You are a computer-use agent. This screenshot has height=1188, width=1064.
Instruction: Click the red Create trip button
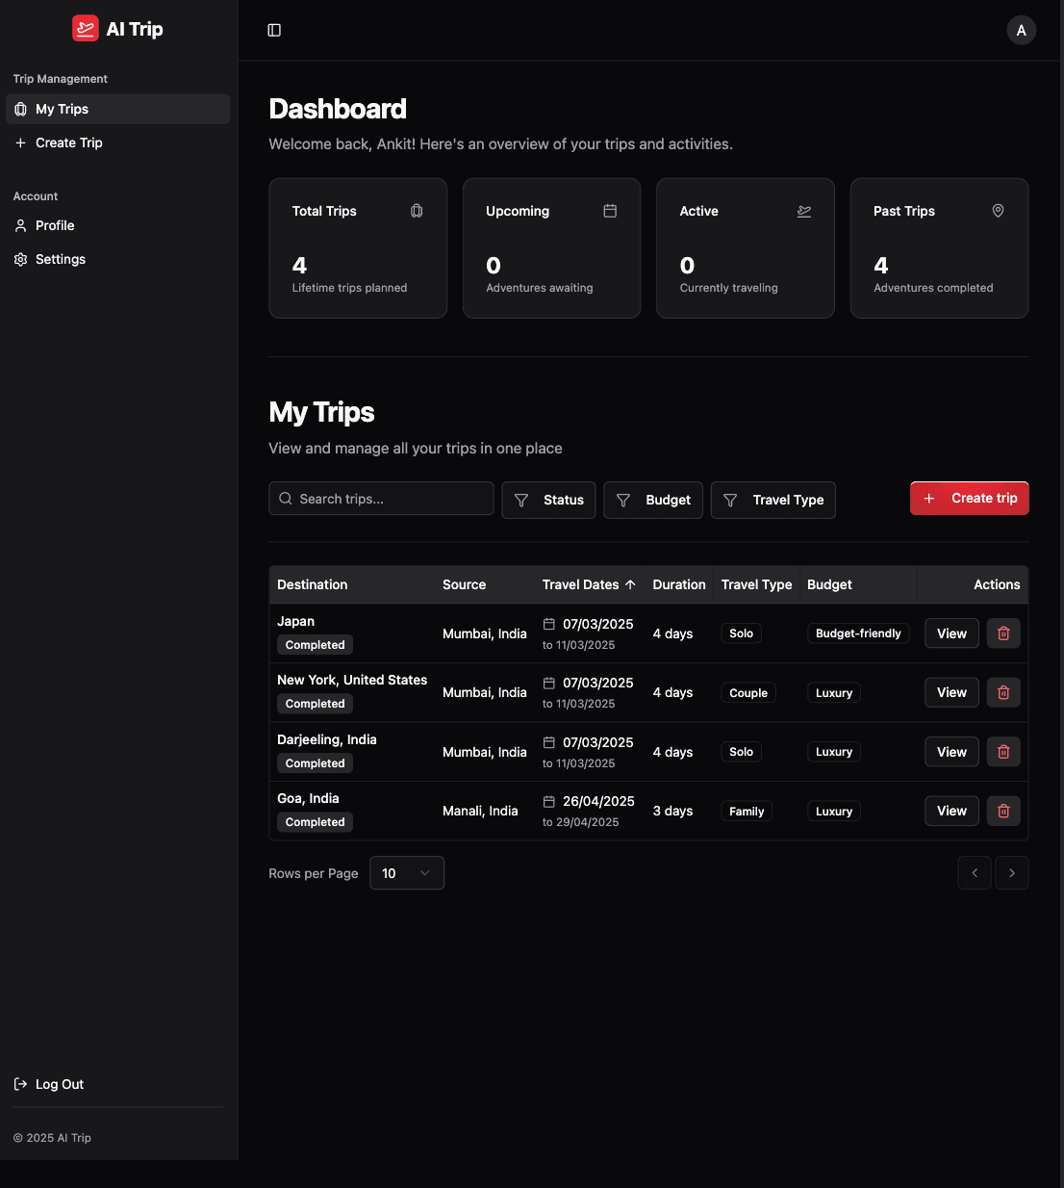(x=970, y=499)
